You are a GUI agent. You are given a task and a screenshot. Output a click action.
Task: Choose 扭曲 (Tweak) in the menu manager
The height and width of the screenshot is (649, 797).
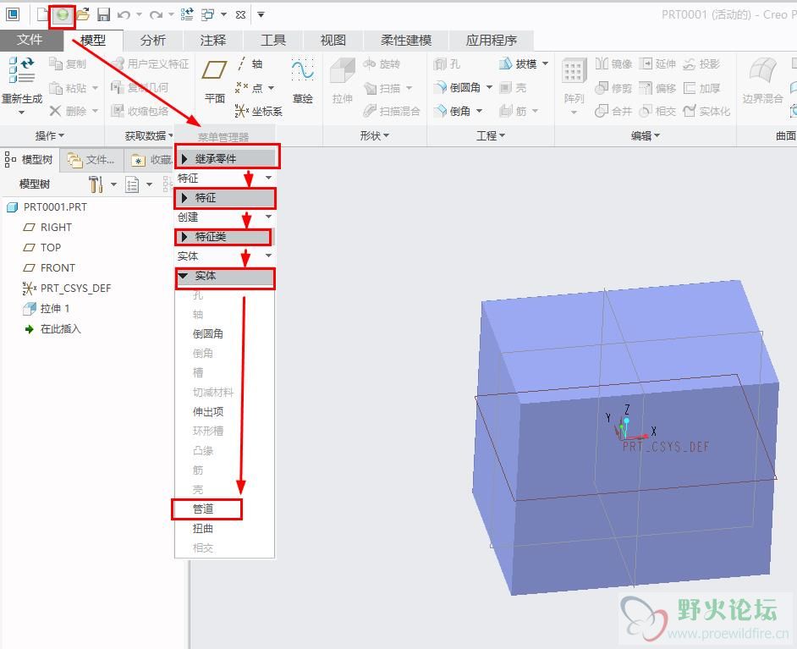click(203, 529)
